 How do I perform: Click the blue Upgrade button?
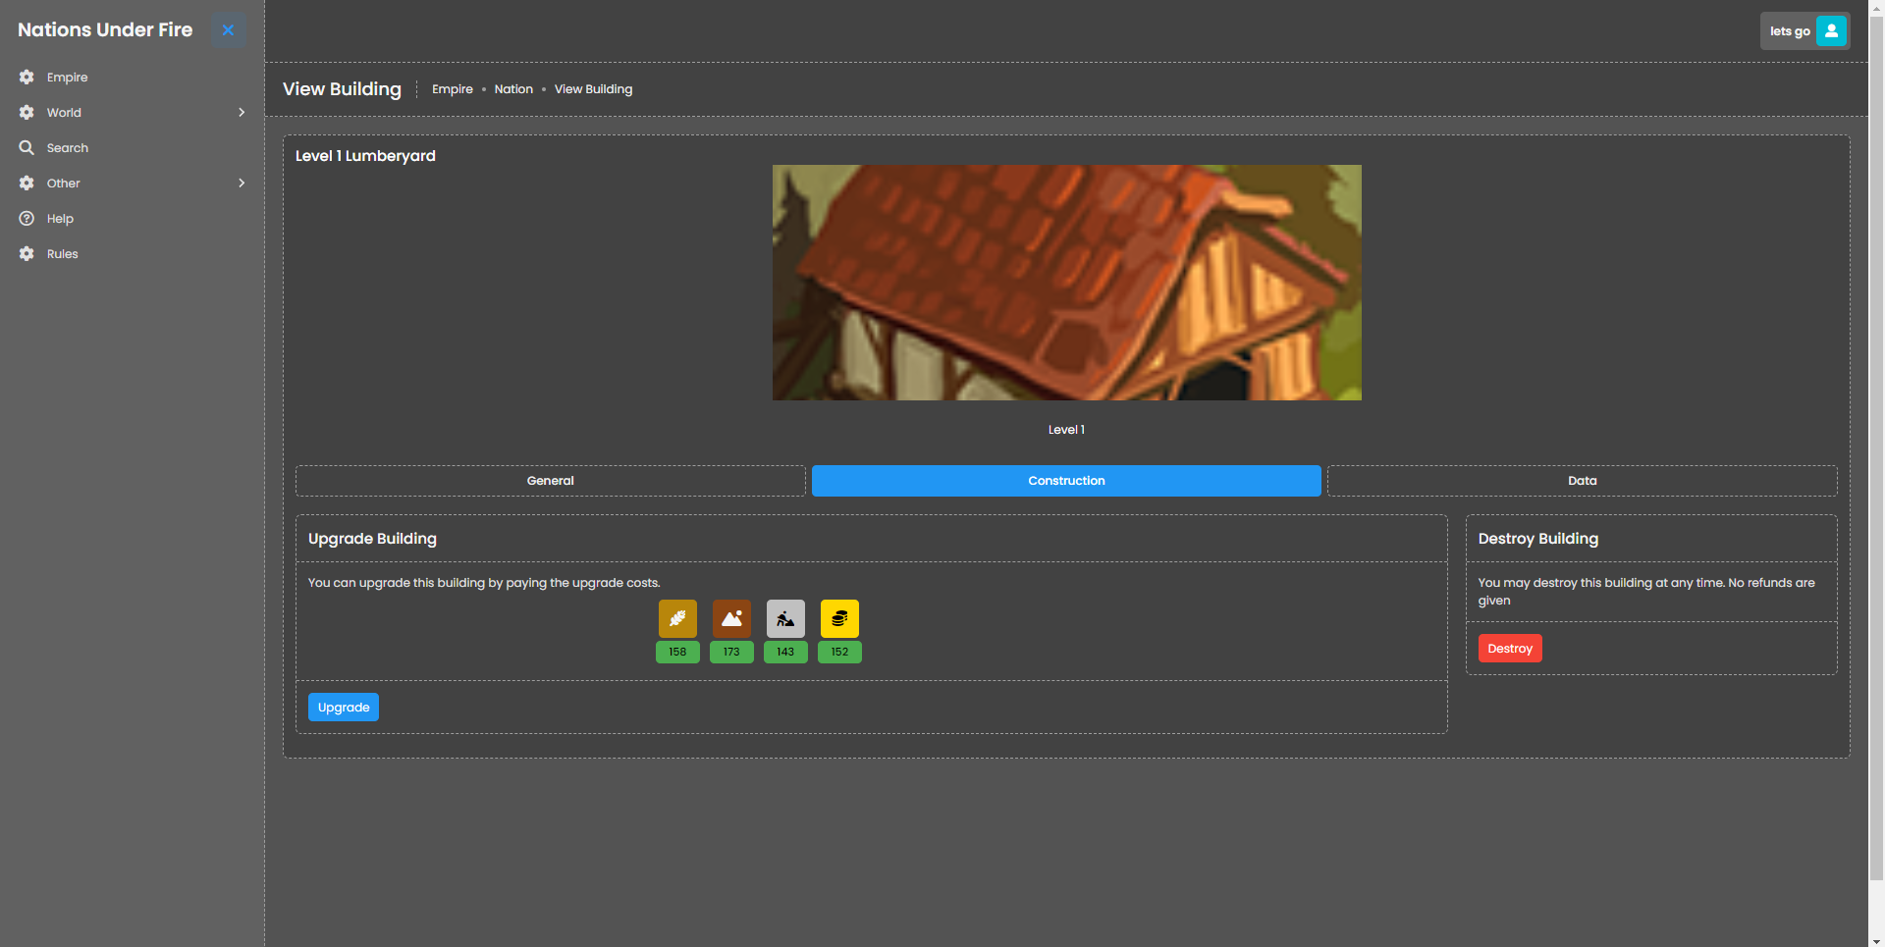click(x=344, y=708)
